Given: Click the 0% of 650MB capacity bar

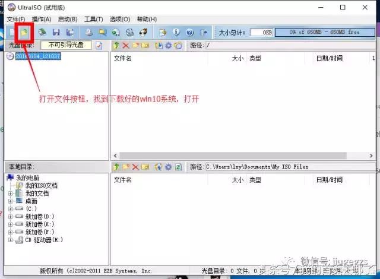Looking at the screenshot, I should click(325, 32).
